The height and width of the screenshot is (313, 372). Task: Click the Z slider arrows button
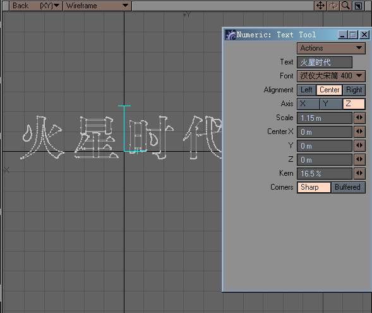(x=359, y=159)
